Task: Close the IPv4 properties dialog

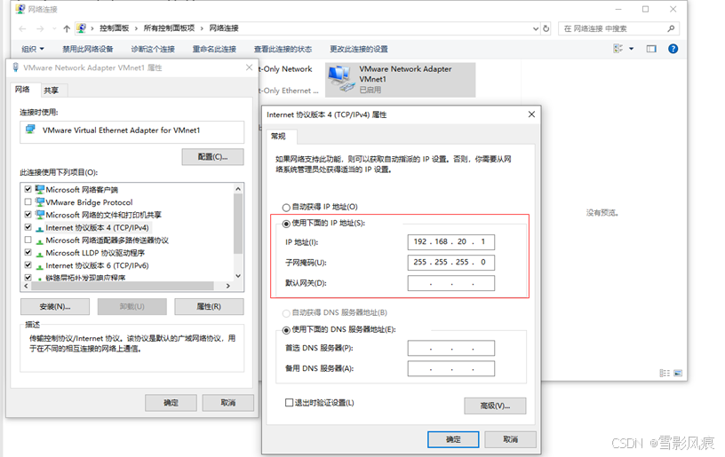Action: coord(531,114)
